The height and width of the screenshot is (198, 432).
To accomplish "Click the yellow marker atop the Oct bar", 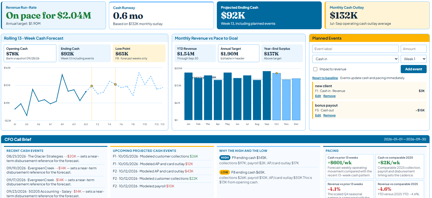I will coord(277,73).
